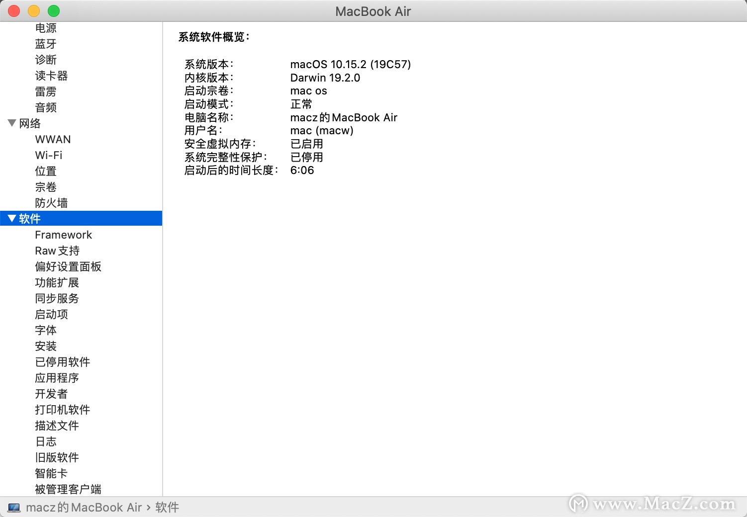Open the 开发者 entry
This screenshot has width=747, height=517.
pyautogui.click(x=51, y=394)
